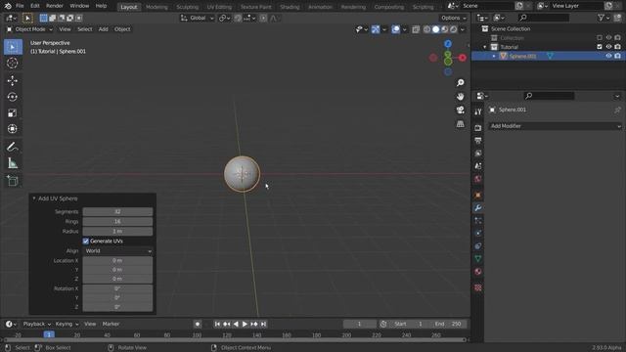Image resolution: width=626 pixels, height=352 pixels.
Task: Open the Tool properties tab icon
Action: 478,112
